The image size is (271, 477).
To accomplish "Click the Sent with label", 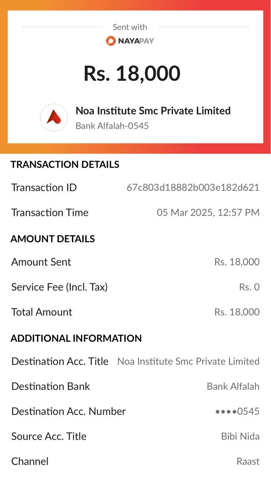I will pos(130,27).
